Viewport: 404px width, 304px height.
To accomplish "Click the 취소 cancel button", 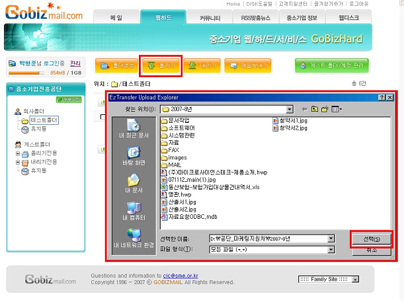I will (372, 250).
